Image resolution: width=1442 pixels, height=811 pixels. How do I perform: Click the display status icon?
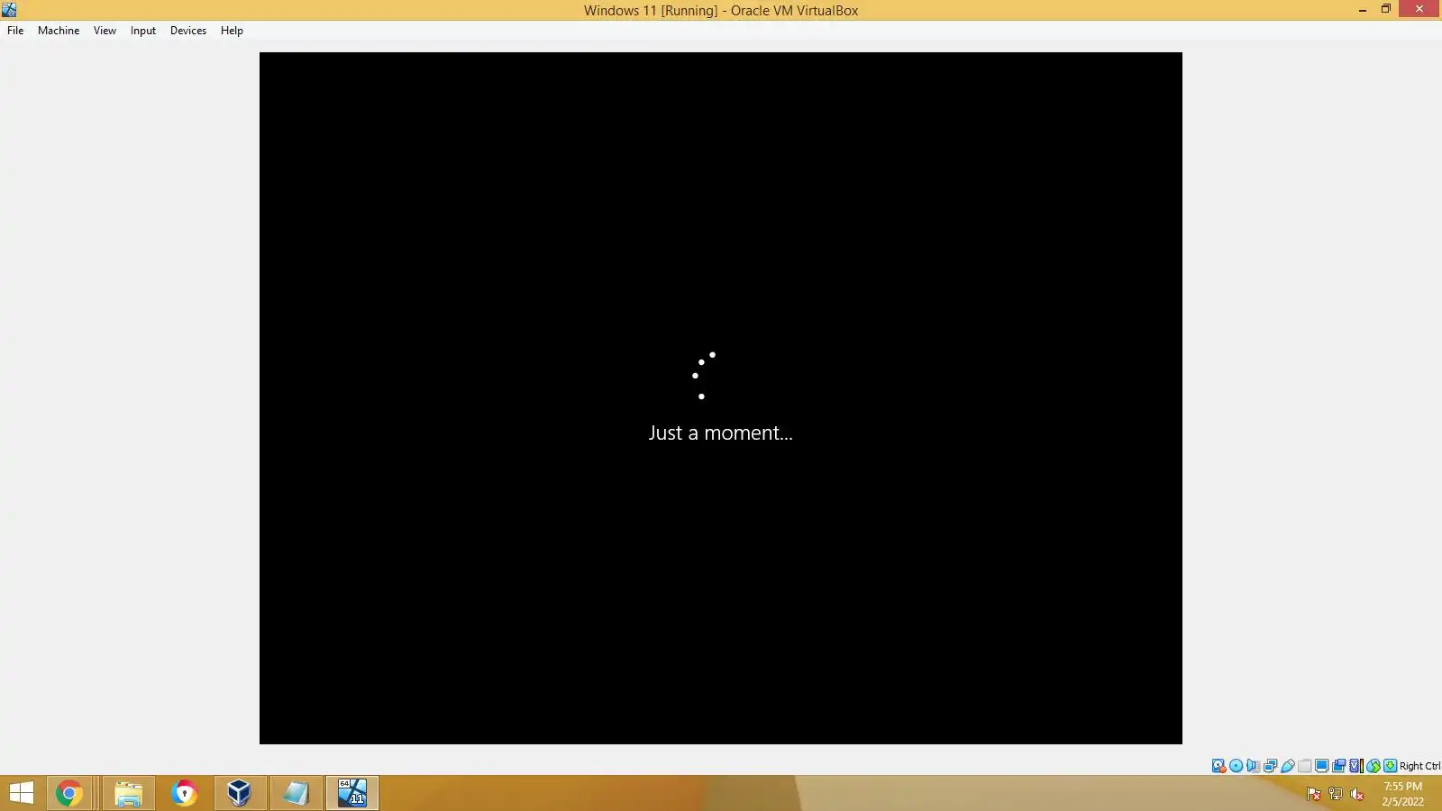tap(1322, 766)
